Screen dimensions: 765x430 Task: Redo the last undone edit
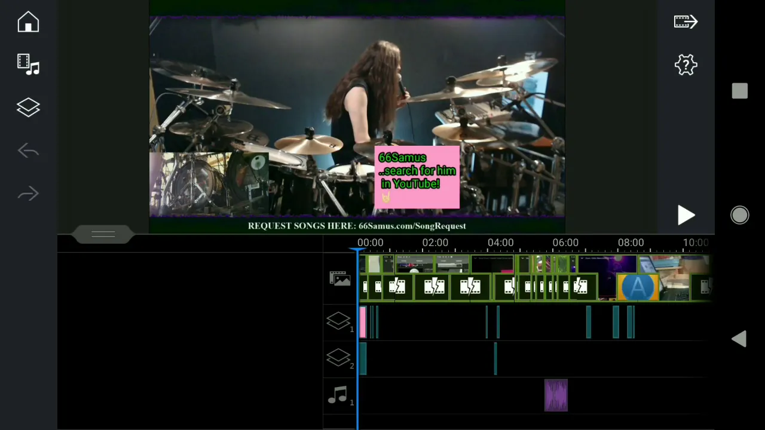click(x=28, y=193)
